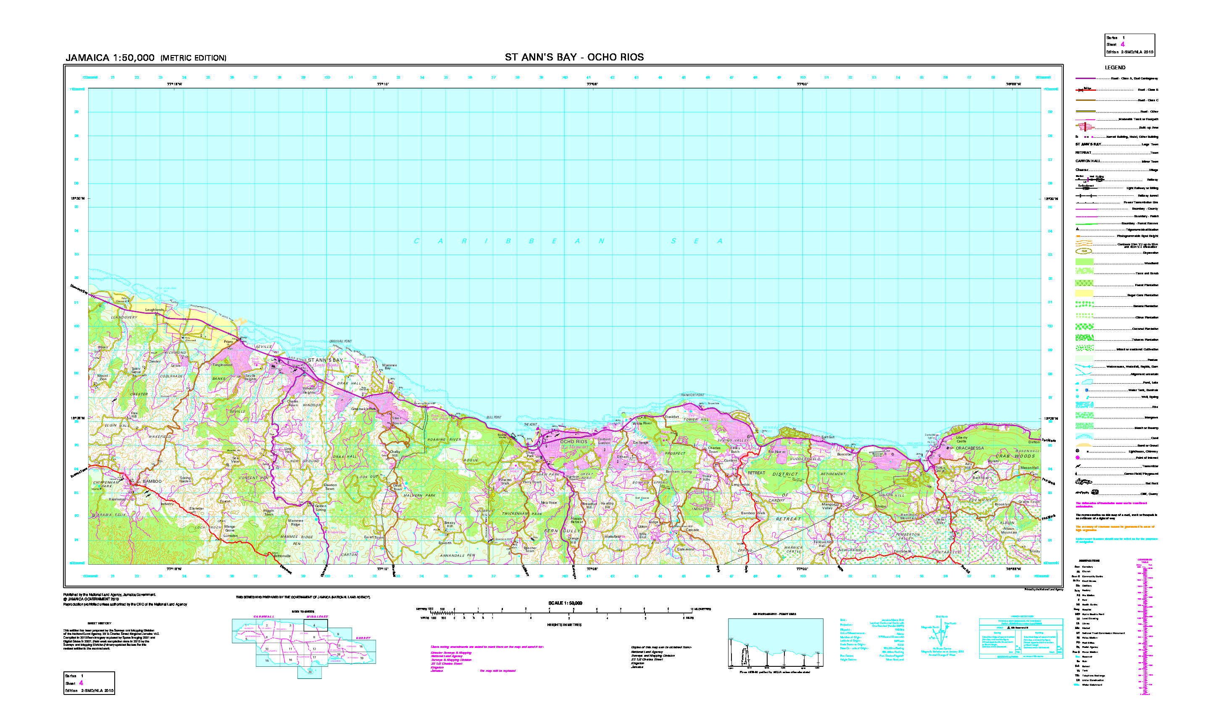Click the Trigonometrical Station triangle symbol

click(x=1077, y=229)
